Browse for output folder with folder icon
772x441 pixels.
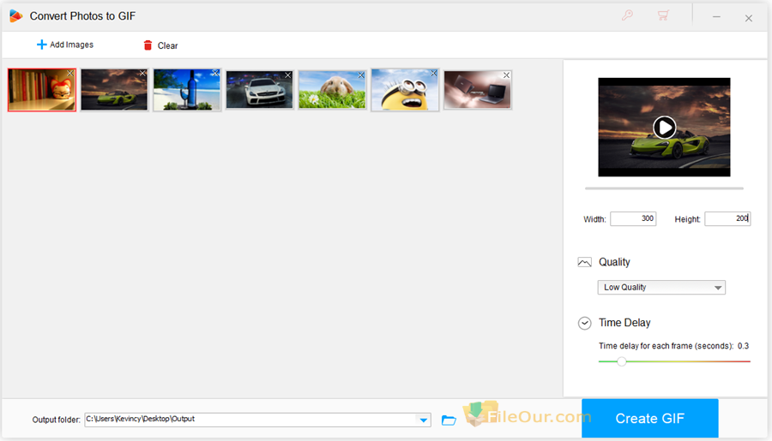[449, 420]
